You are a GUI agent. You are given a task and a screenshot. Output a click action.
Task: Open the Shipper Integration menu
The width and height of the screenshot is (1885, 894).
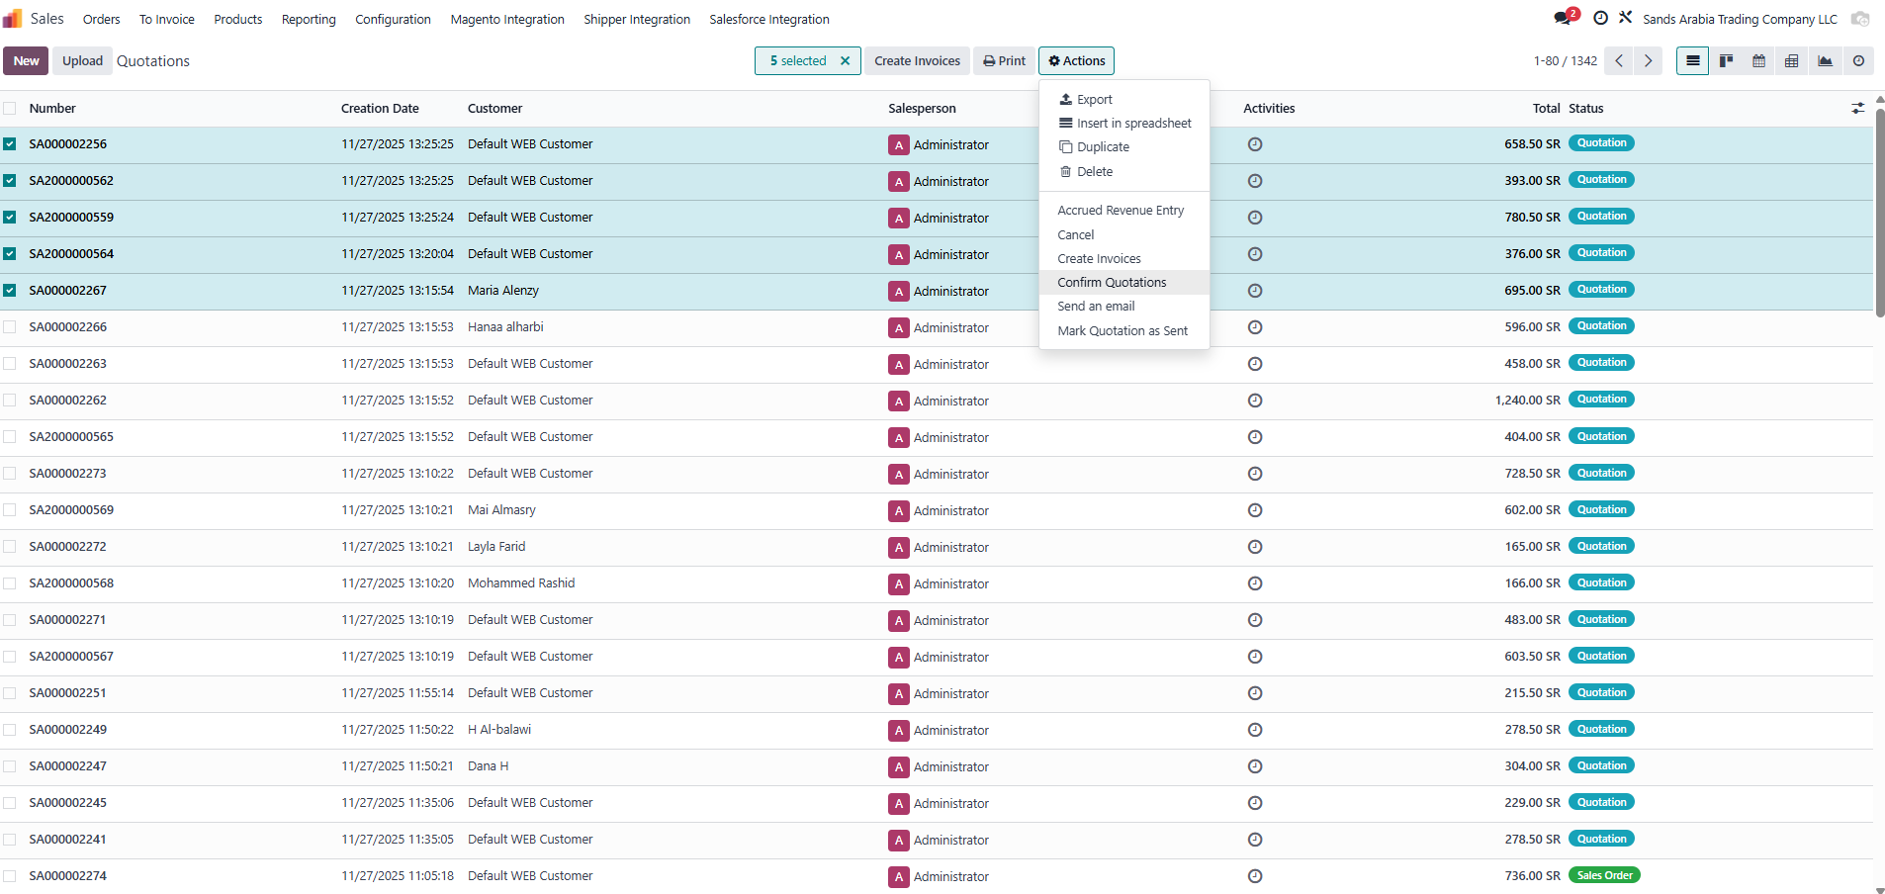(x=637, y=19)
